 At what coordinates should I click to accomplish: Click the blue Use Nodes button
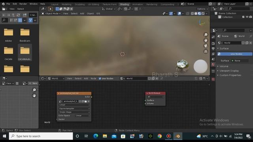tap(235, 54)
